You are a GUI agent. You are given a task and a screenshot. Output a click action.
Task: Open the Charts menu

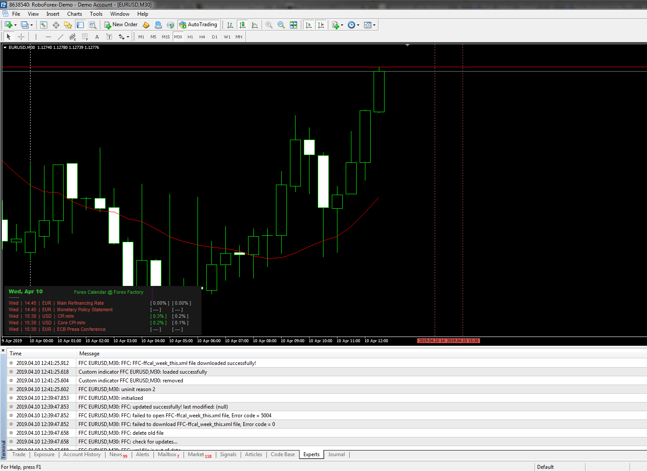(75, 14)
